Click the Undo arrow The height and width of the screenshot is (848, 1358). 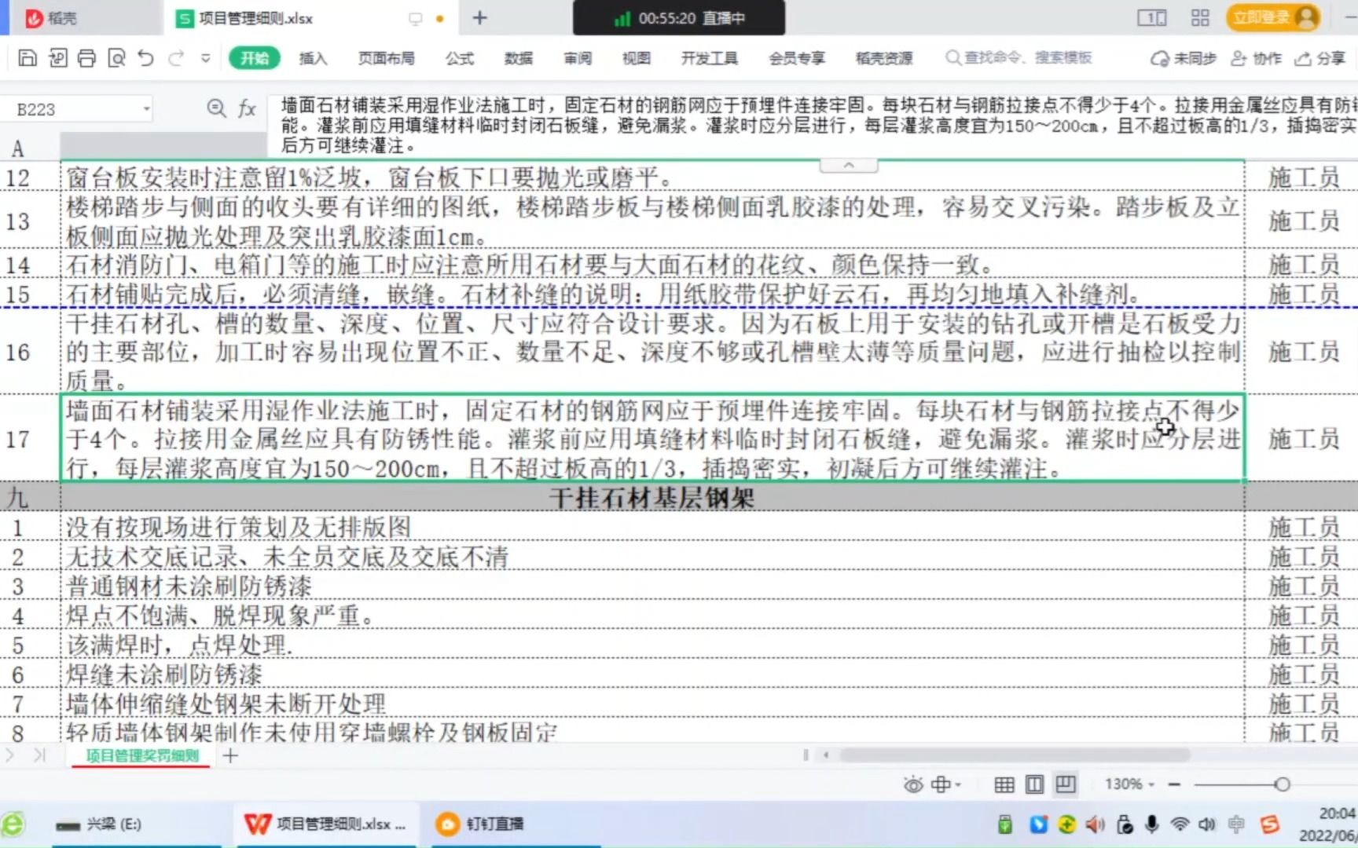click(x=145, y=57)
